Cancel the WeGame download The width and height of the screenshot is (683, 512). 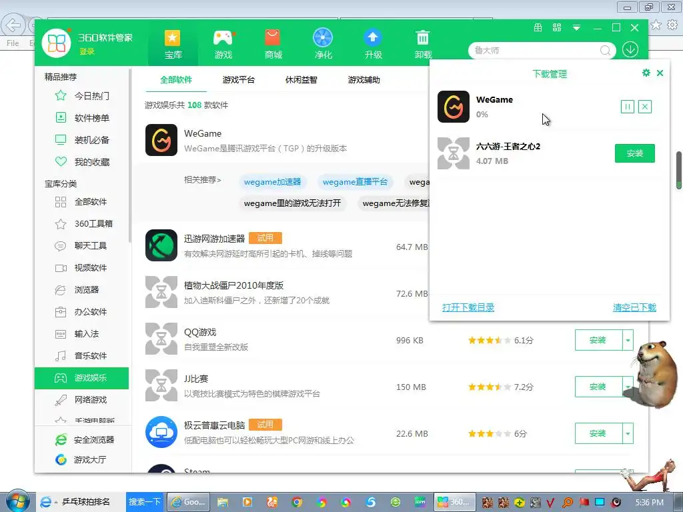pos(645,107)
